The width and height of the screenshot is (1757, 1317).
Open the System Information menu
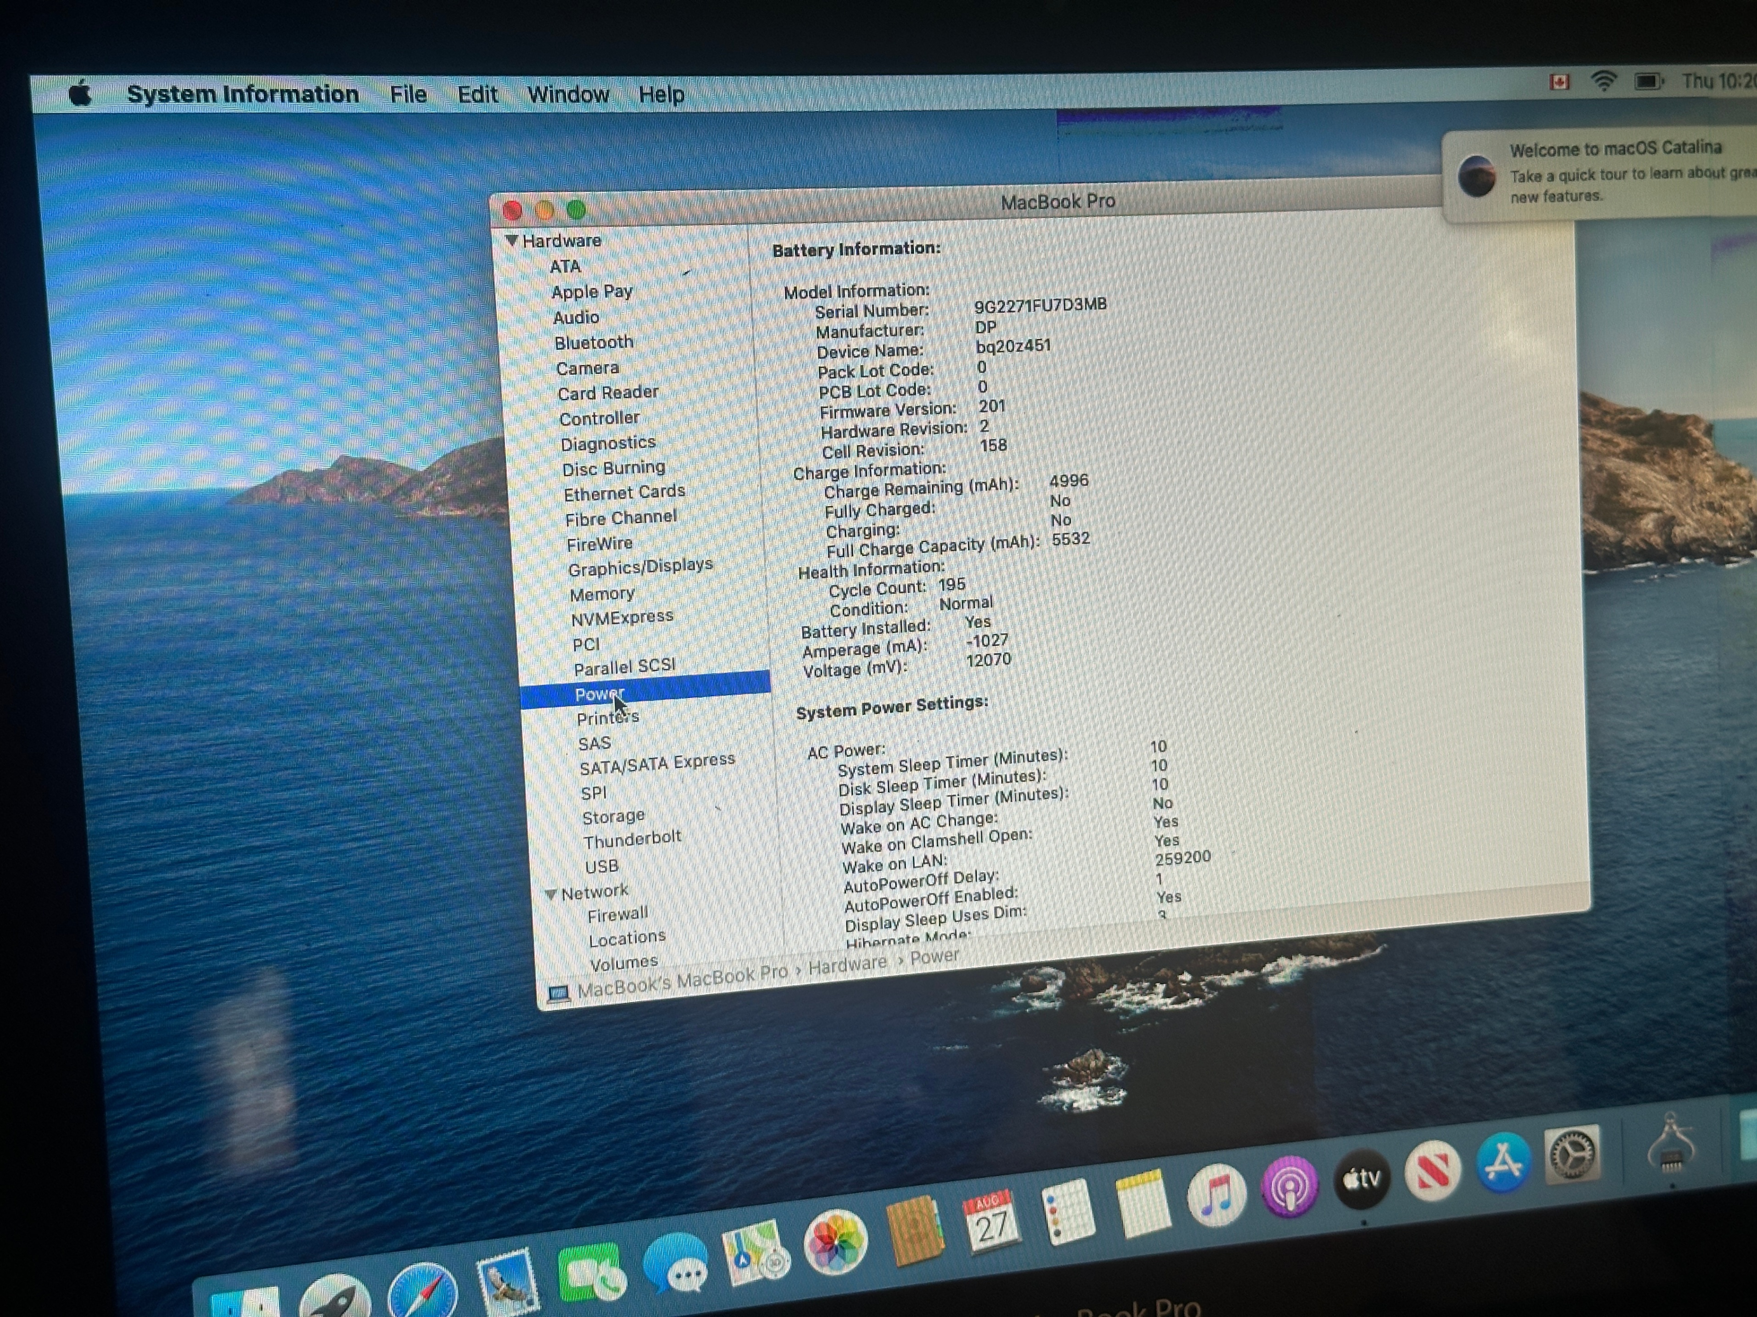pos(243,94)
